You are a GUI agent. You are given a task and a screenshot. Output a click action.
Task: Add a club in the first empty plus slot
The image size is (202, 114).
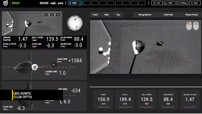[91, 3]
